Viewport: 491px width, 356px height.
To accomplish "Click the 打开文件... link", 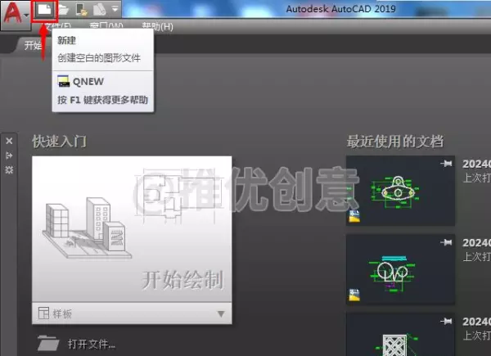I will click(92, 344).
